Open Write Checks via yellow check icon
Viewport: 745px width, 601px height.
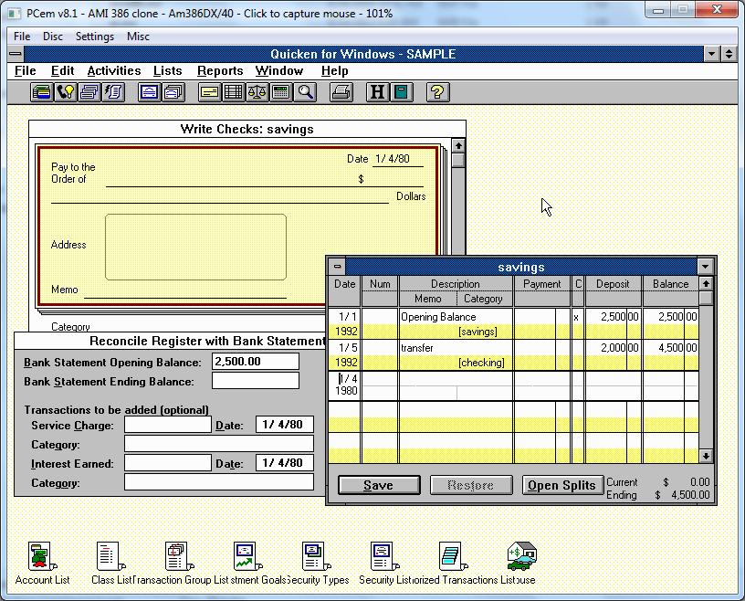pyautogui.click(x=209, y=92)
